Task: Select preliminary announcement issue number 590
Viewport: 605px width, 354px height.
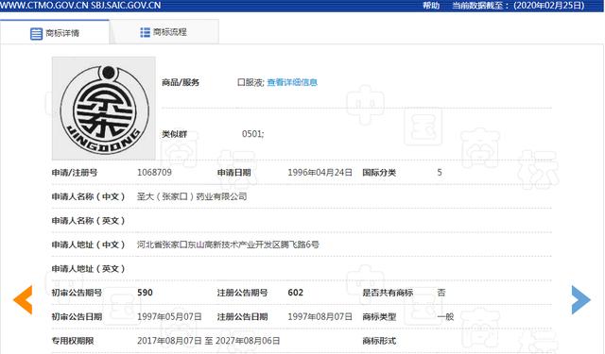Action: (145, 293)
